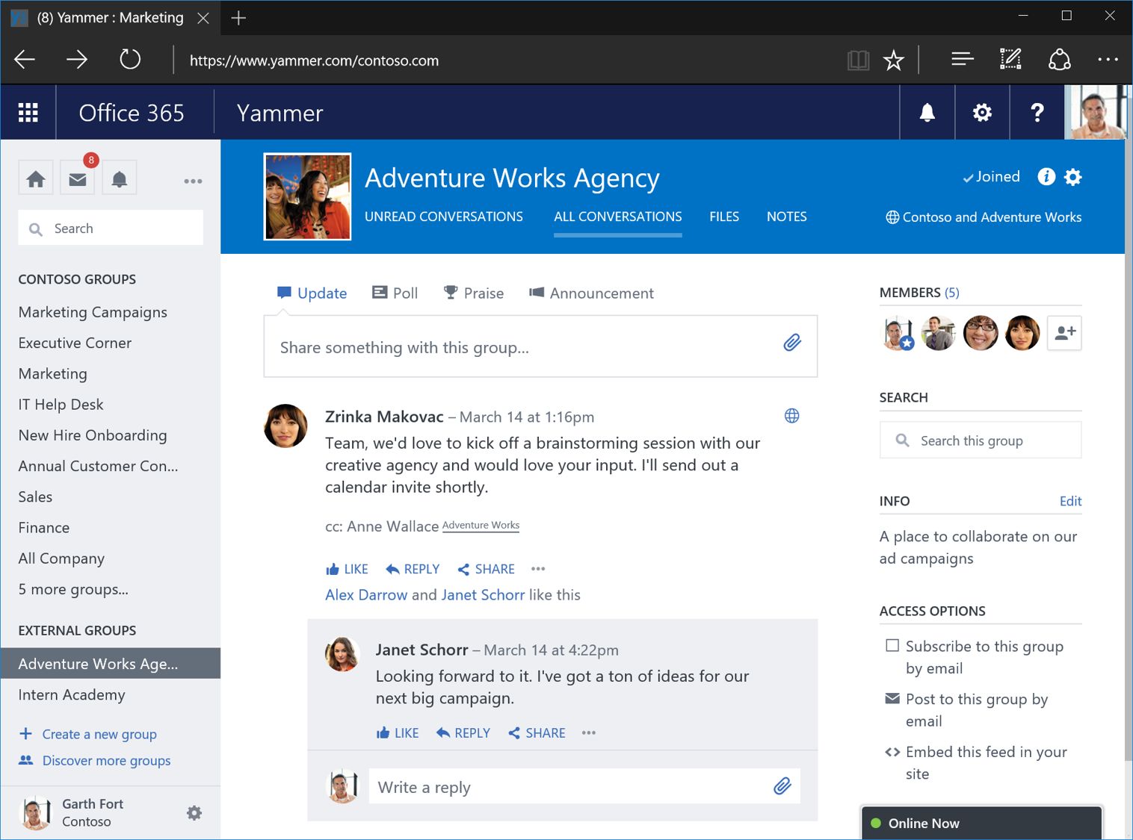
Task: Open the group info icon
Action: (1046, 177)
